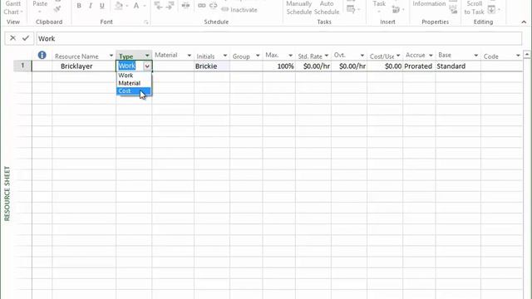Click the $0.00 Cost/Use cell
The image size is (532, 299).
385,66
